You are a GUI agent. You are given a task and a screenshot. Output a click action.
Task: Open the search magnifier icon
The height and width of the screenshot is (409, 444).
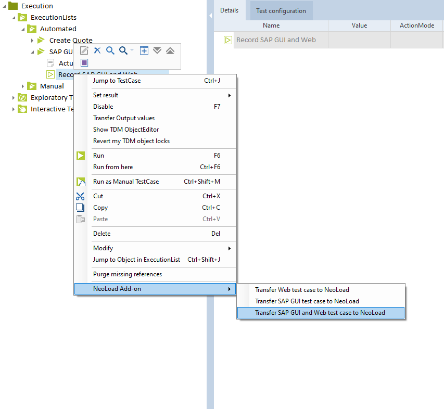point(110,50)
